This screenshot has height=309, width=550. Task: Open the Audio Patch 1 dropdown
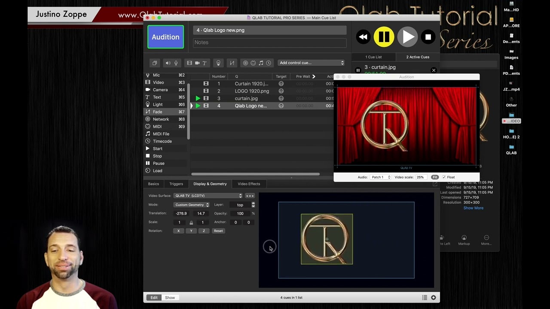380,177
